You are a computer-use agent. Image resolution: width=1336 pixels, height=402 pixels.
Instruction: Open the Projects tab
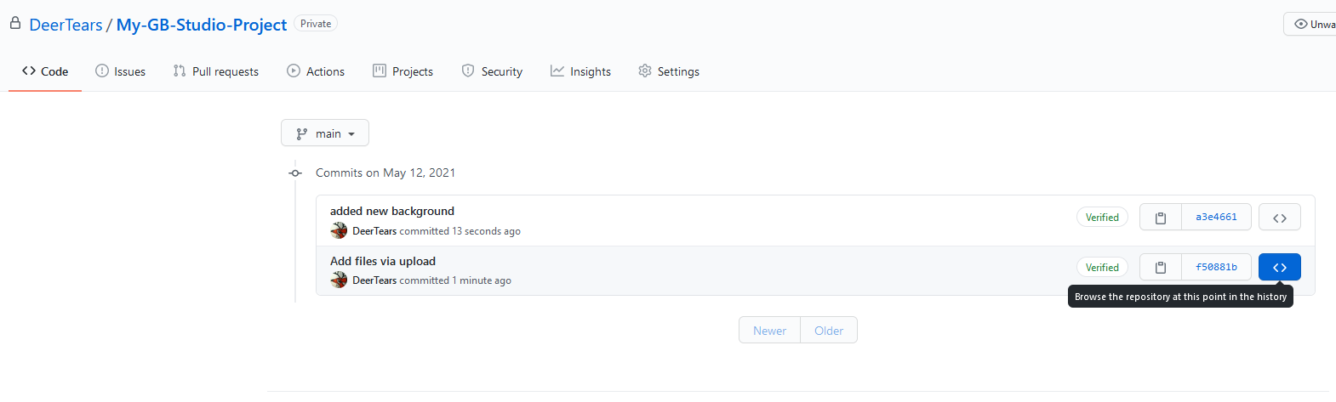click(403, 71)
